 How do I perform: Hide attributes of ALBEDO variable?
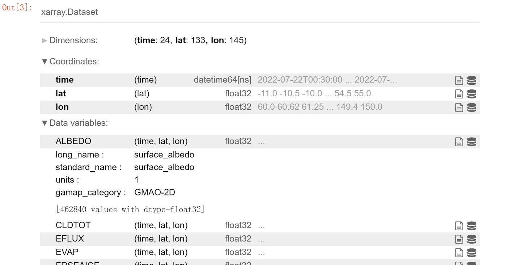pyautogui.click(x=459, y=142)
